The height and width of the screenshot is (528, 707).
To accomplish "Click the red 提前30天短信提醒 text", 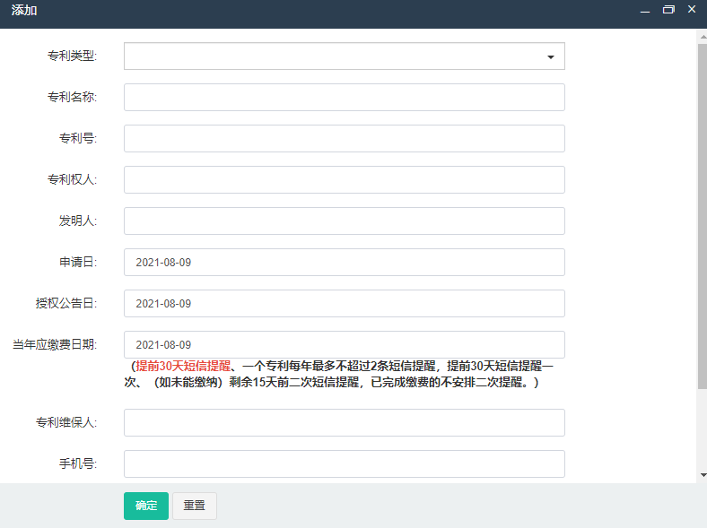I will click(x=183, y=366).
